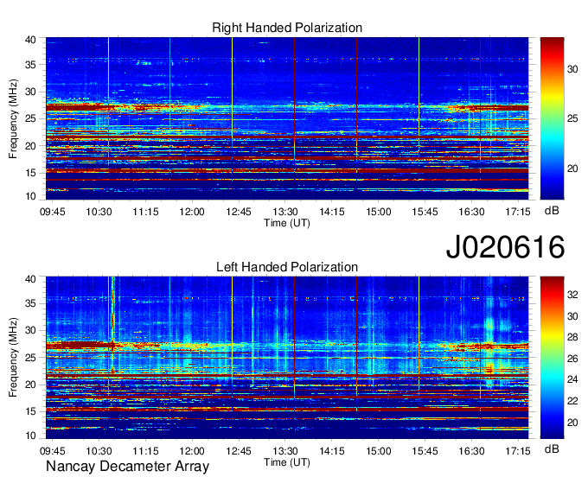Click the bottom plot's dB color bar
The height and width of the screenshot is (477, 588).
(552, 358)
